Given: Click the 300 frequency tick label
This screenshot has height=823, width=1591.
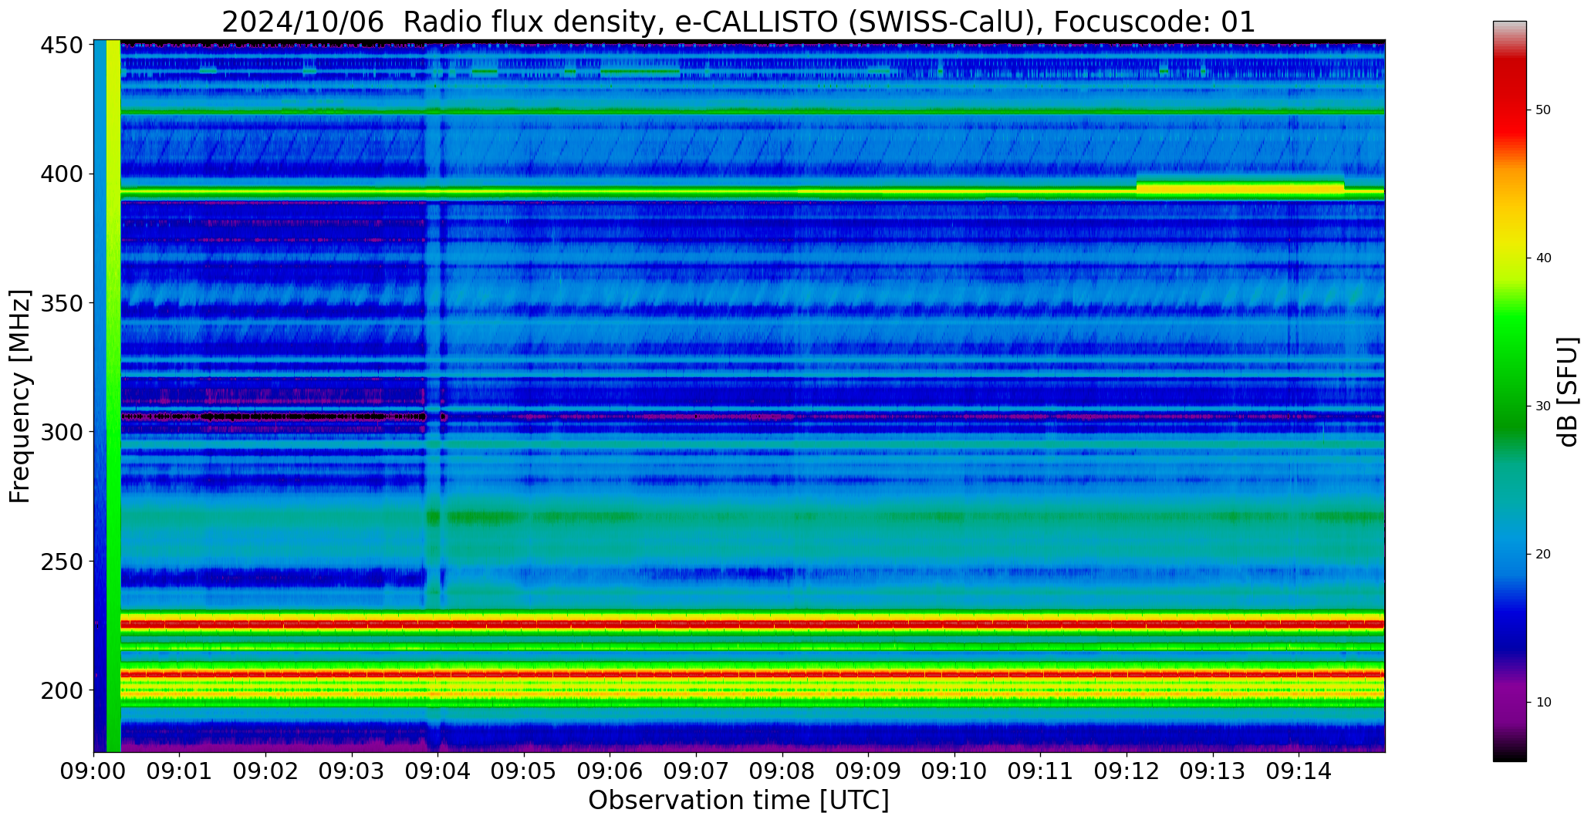Looking at the screenshot, I should 62,432.
